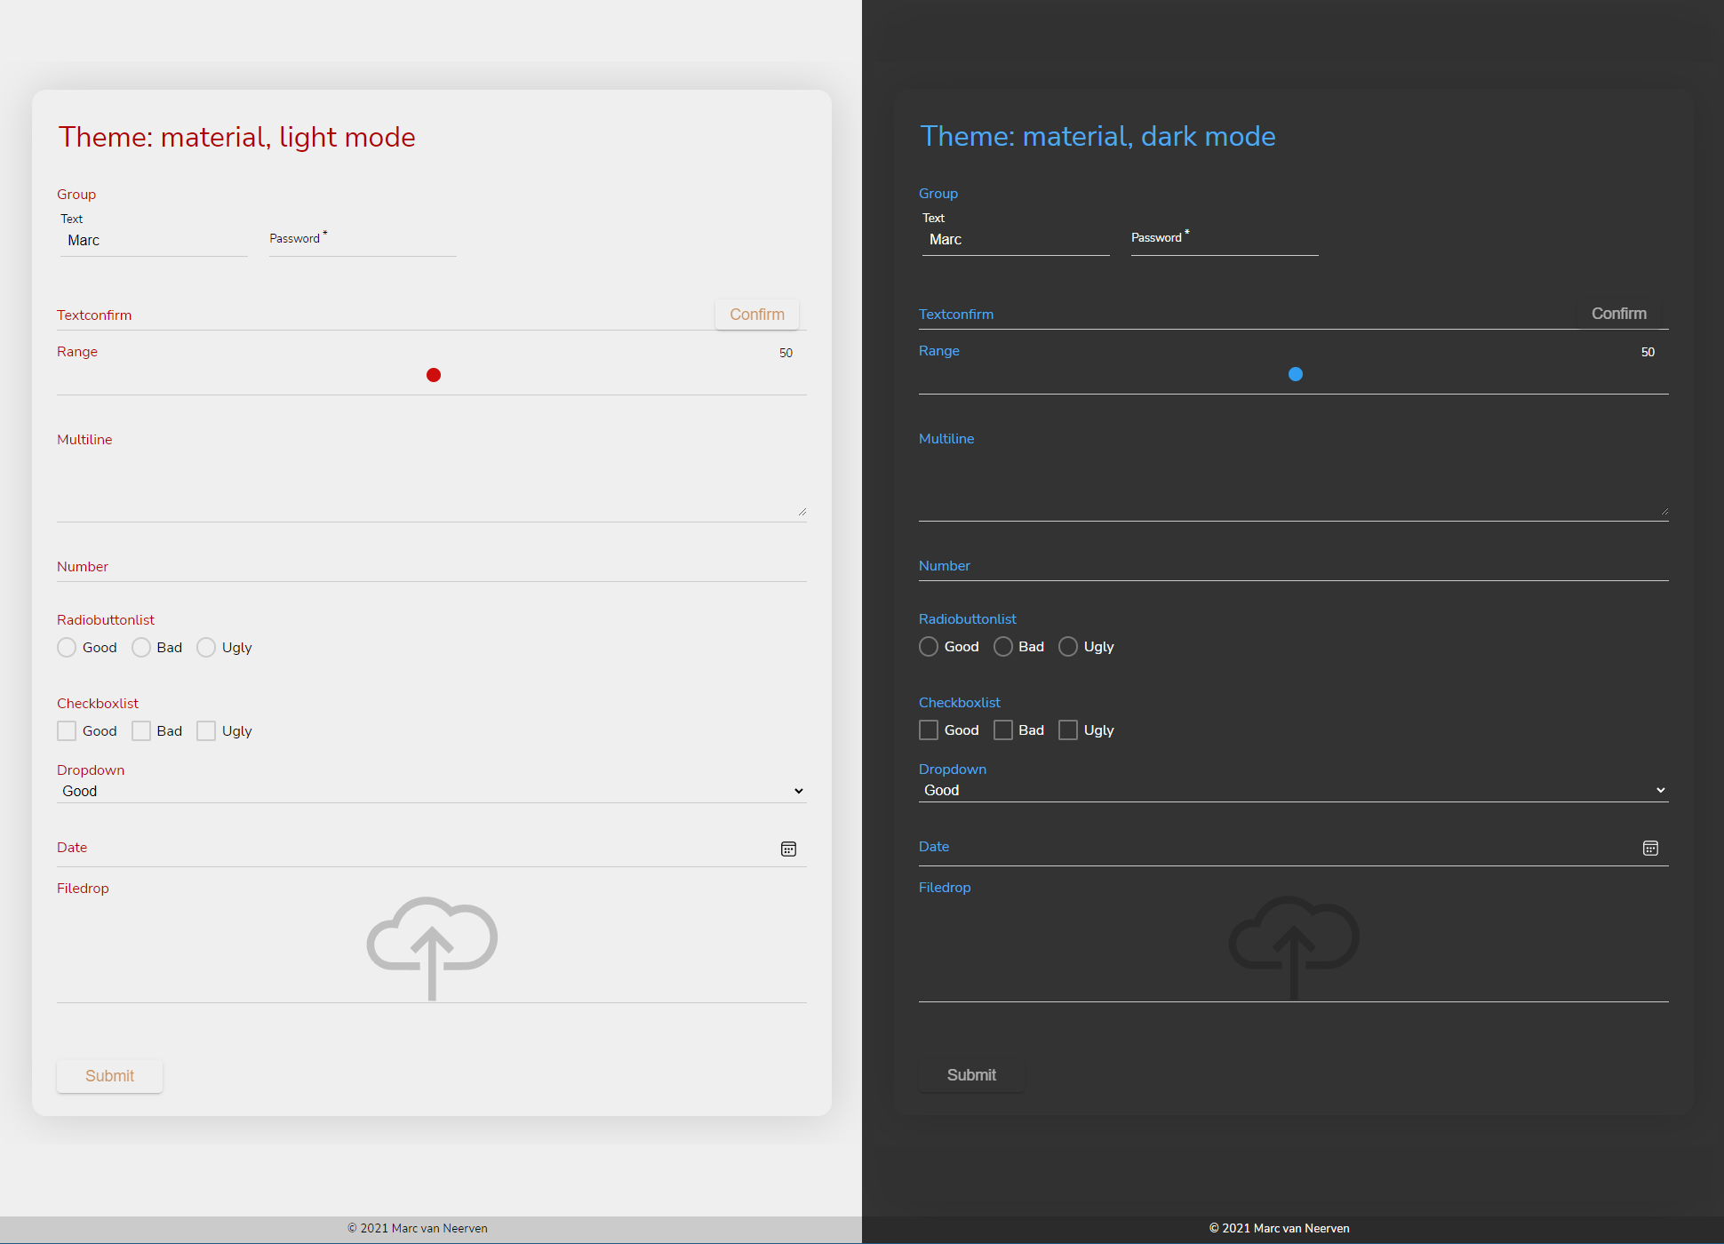Drag the Range slider in light mode
The width and height of the screenshot is (1724, 1244).
(x=434, y=375)
